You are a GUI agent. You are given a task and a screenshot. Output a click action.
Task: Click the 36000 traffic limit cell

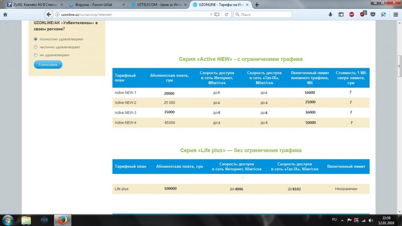(310, 112)
